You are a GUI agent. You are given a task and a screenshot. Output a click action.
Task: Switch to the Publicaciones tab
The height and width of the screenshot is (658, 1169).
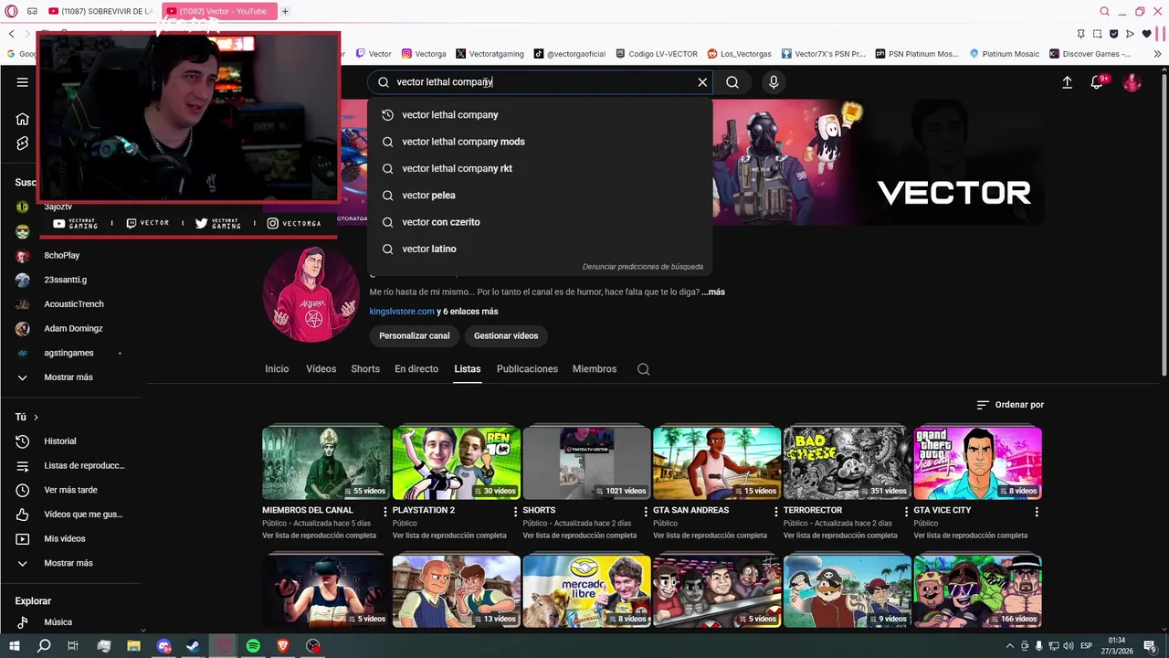pos(527,369)
